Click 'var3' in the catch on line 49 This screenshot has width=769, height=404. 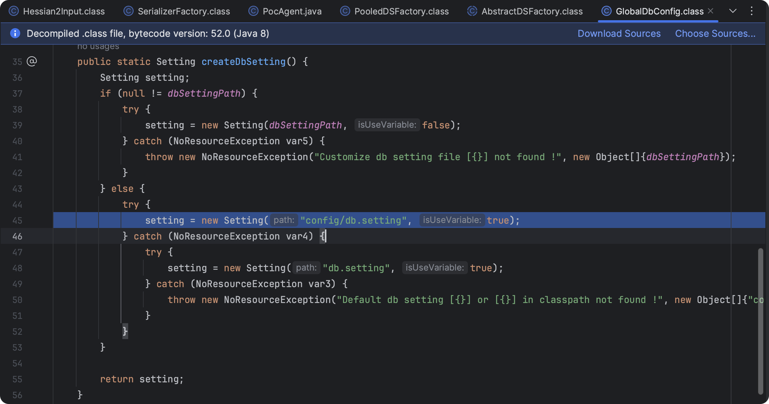pyautogui.click(x=319, y=284)
